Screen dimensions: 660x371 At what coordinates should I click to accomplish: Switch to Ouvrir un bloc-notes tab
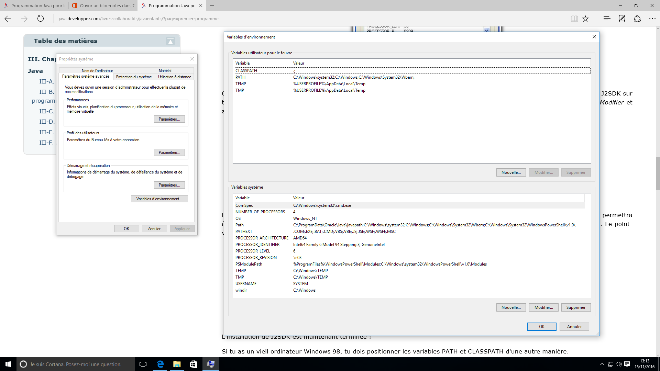click(103, 5)
